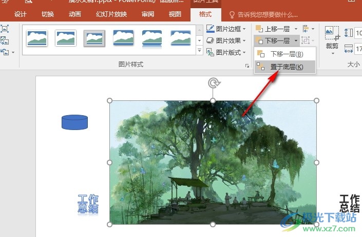Expand the full picture styles gallery
The image size is (362, 237).
[x=199, y=50]
